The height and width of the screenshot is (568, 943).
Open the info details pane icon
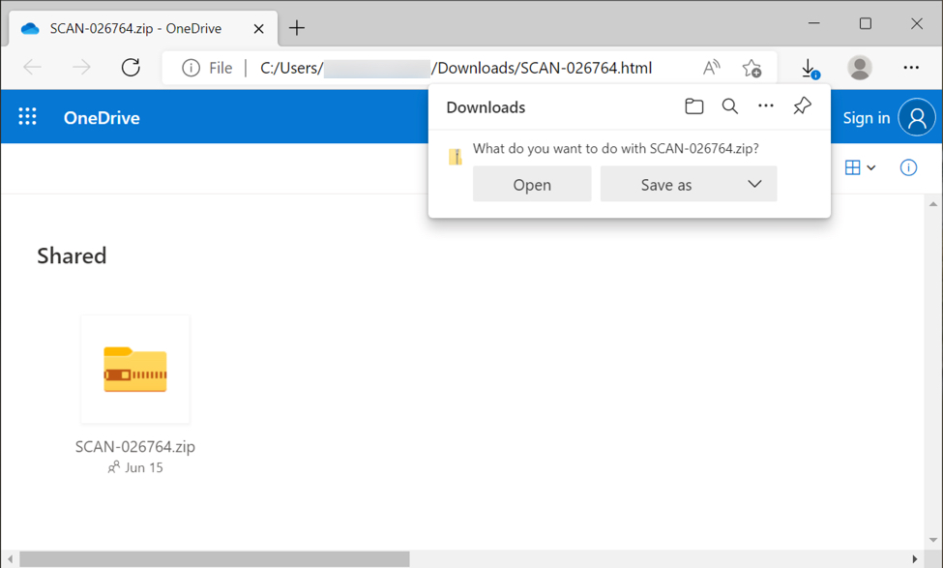coord(908,167)
